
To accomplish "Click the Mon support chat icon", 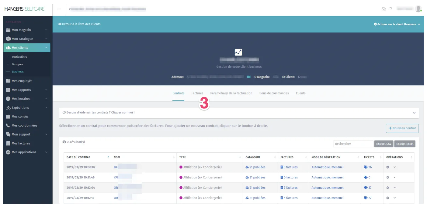I will pos(8,134).
